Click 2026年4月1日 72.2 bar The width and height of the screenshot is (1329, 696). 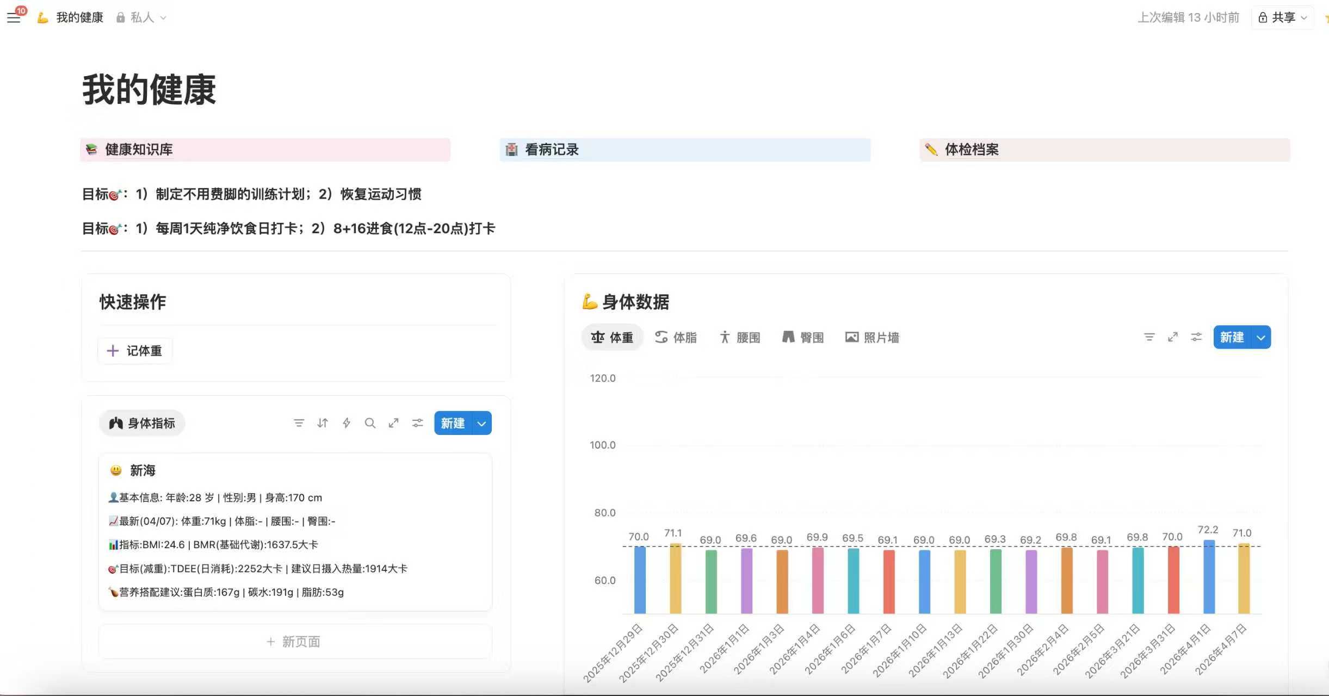click(x=1209, y=576)
